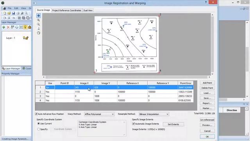Viewport: 250px width, 141px height.
Task: Click the Set Extents button
Action: pos(173,125)
